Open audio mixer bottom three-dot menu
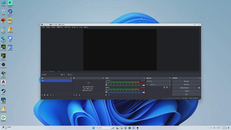The height and width of the screenshot is (130, 231). click(x=109, y=95)
